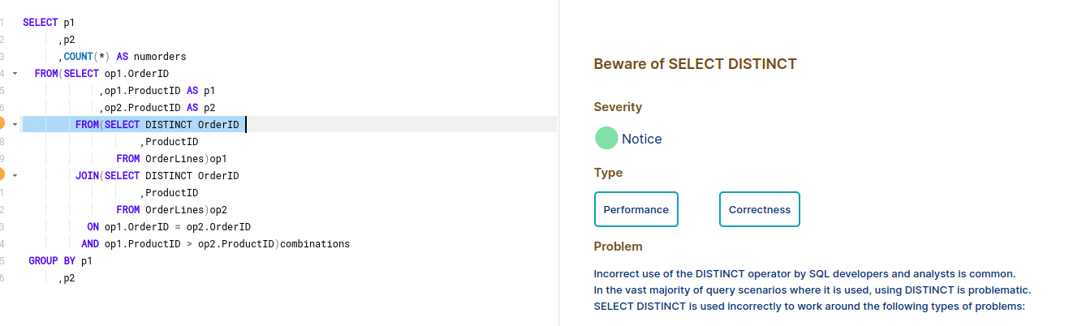Viewport: 1069px width, 326px height.
Task: Click the orange warning marker beside JOIN(SELECT DISTINCT line
Action: [2, 175]
